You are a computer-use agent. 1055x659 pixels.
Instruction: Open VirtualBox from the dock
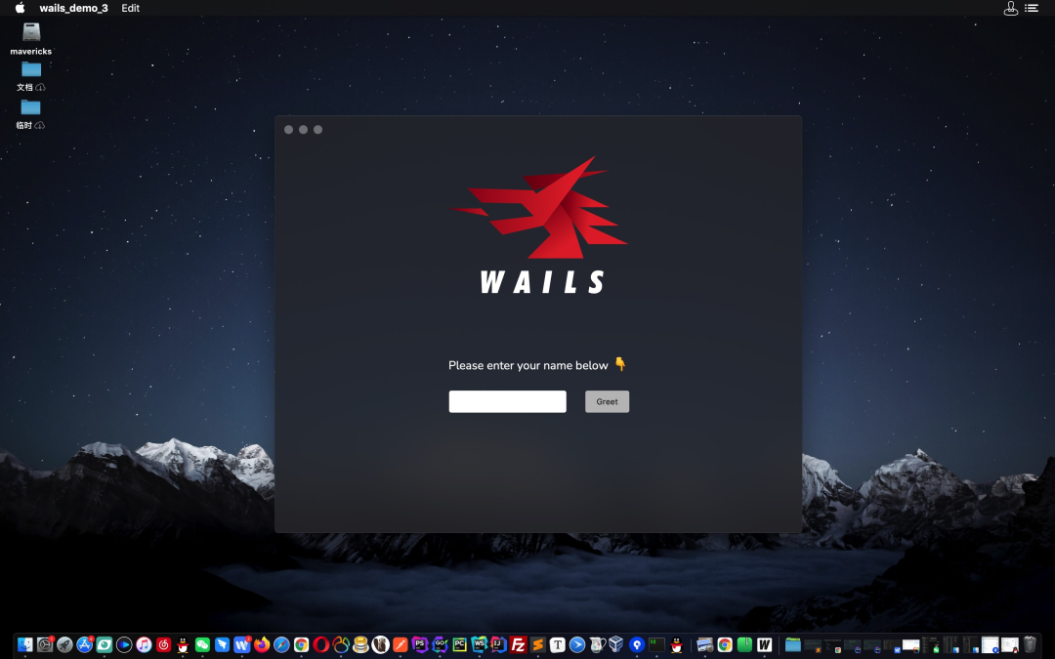pos(616,645)
